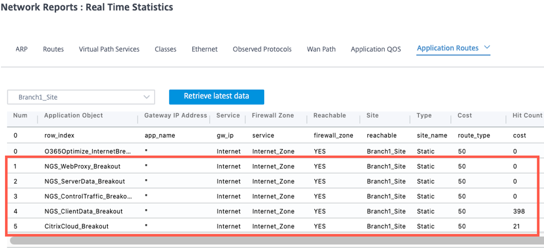Click Internet service in CitrixCloud_Breakout row
Viewport: 544px width, 248px height.
click(228, 226)
